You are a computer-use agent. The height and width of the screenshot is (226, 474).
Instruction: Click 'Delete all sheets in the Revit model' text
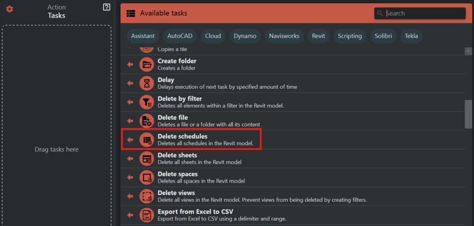[200, 162]
